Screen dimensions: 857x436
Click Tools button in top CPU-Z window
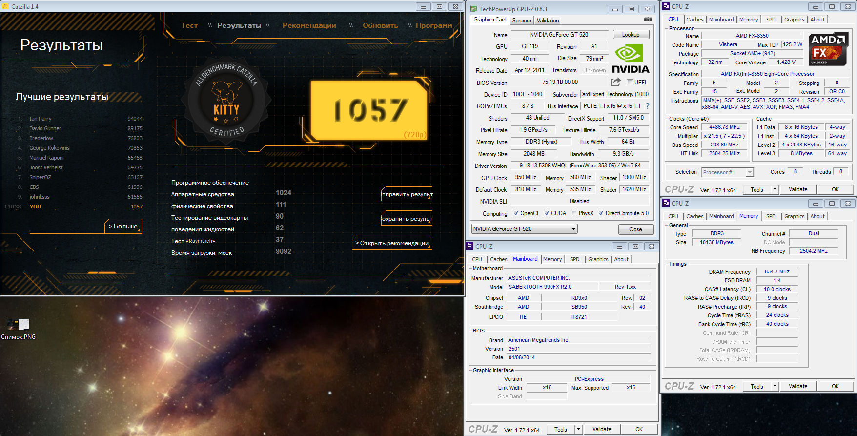pyautogui.click(x=757, y=189)
